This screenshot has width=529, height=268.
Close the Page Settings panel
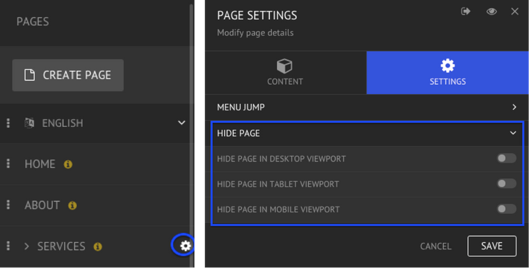point(514,11)
